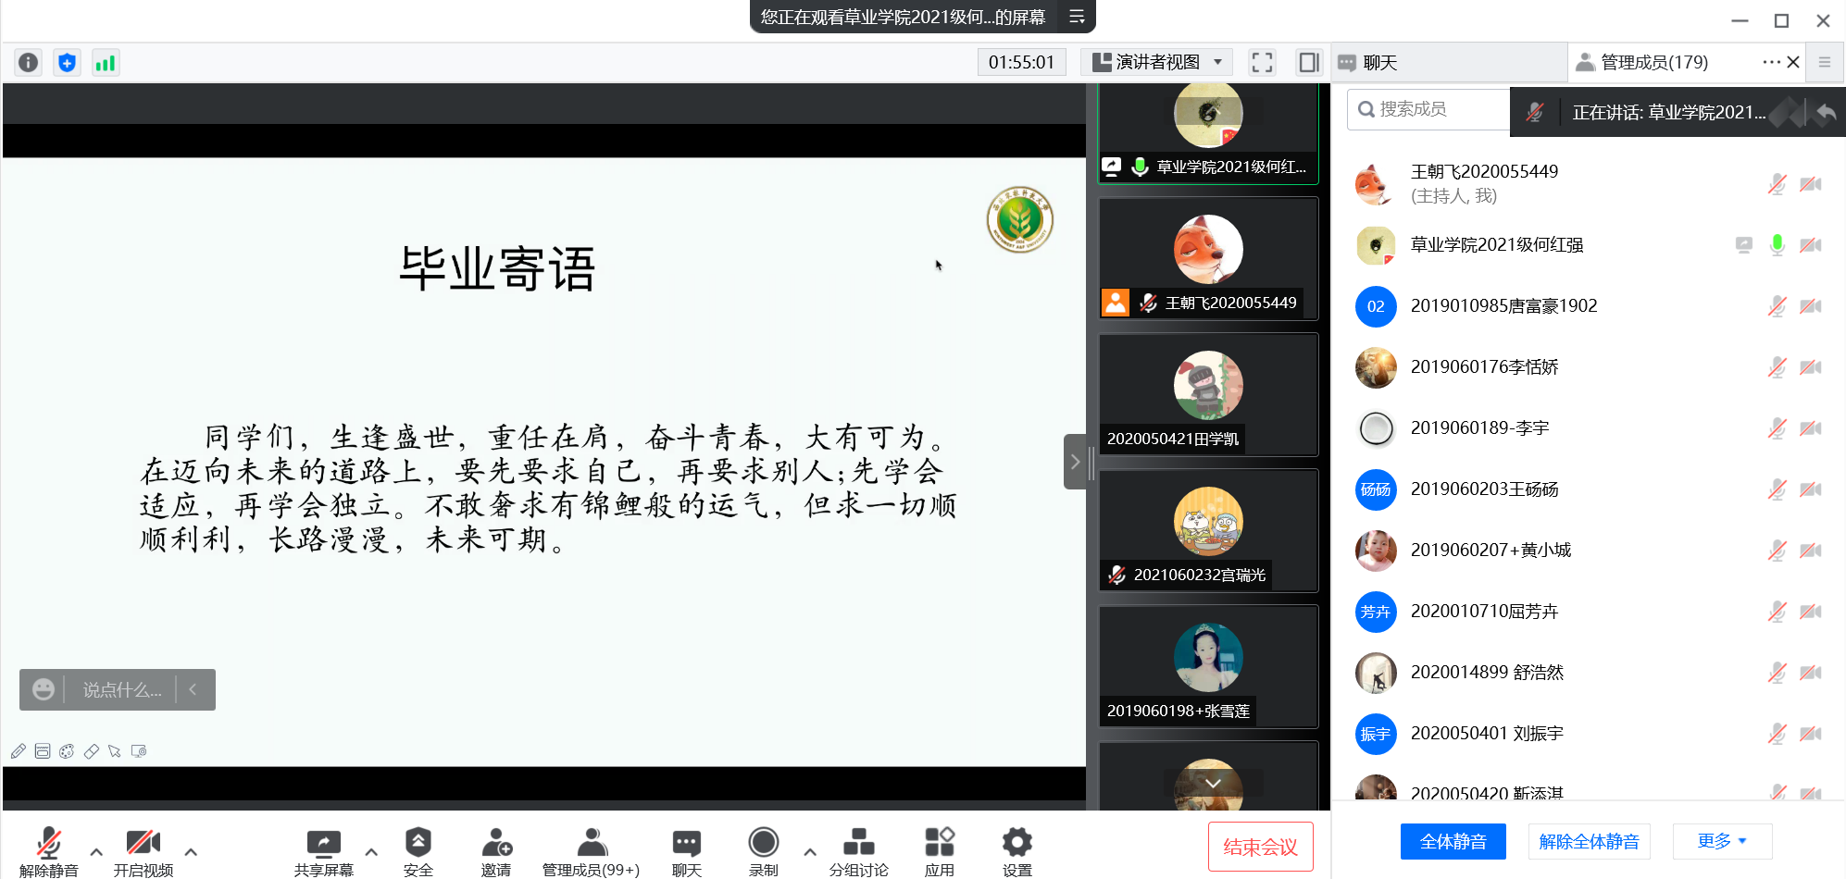Open the chevron next to 分组讨论
The image size is (1846, 879).
click(x=809, y=852)
